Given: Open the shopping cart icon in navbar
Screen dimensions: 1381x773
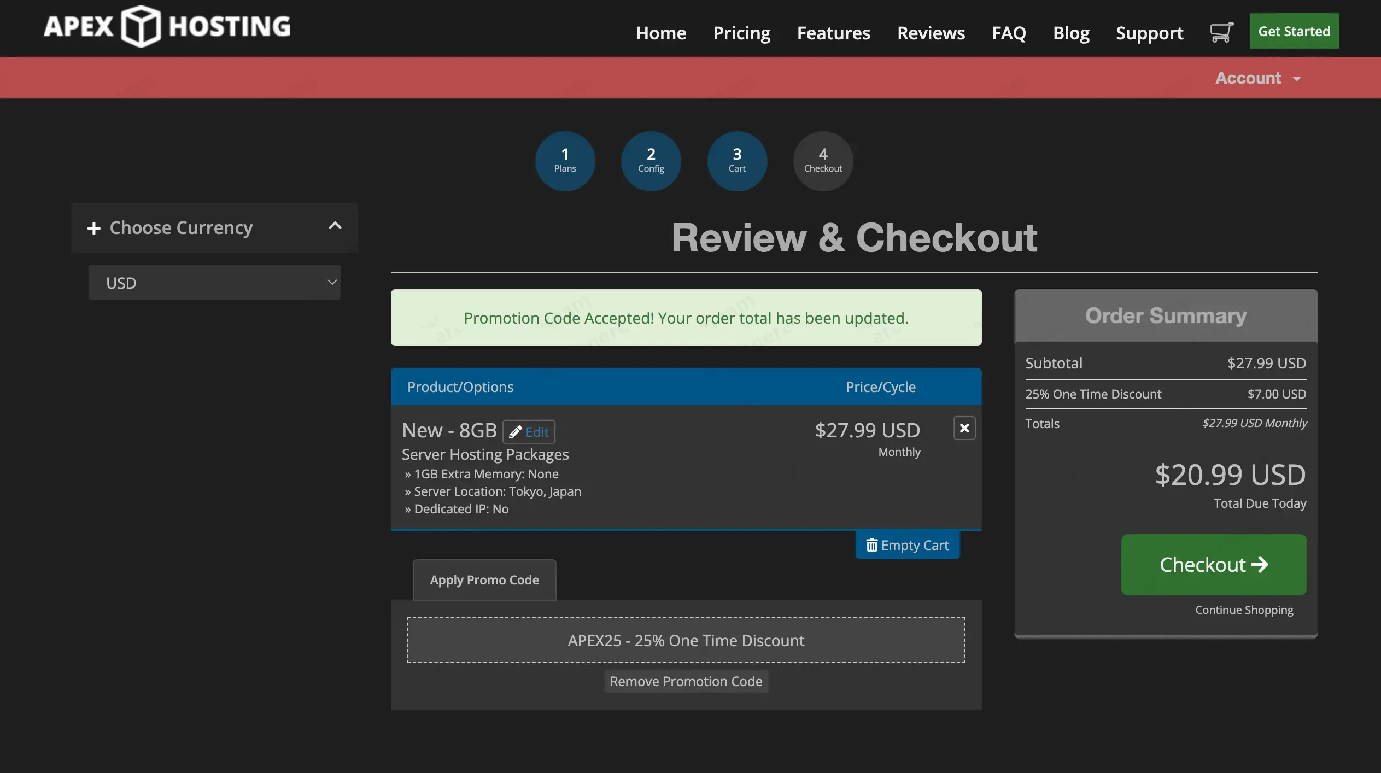Looking at the screenshot, I should [1221, 32].
